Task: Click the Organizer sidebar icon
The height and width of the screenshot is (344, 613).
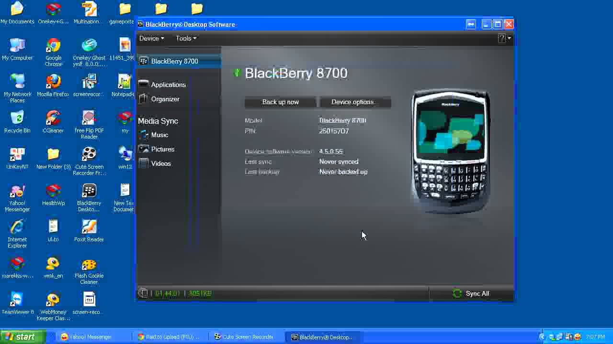Action: tap(143, 98)
